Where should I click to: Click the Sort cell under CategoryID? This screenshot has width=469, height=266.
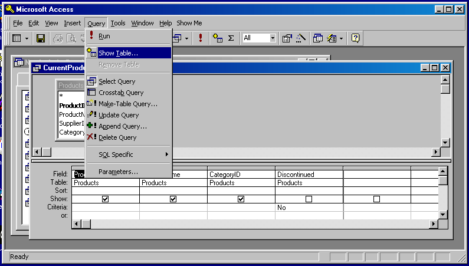pyautogui.click(x=241, y=191)
